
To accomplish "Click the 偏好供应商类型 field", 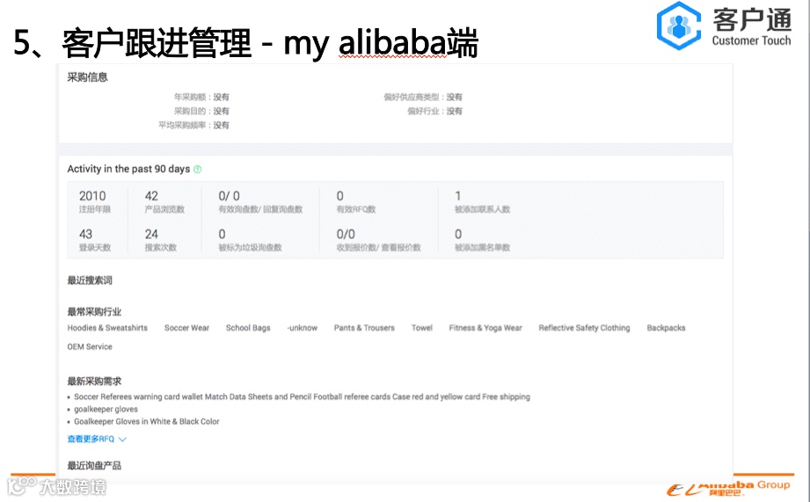I will (x=423, y=97).
